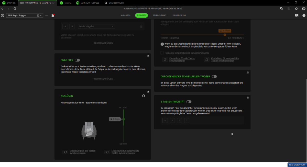
Task: Reset the Auslösen actuation point
Action: pos(144,96)
